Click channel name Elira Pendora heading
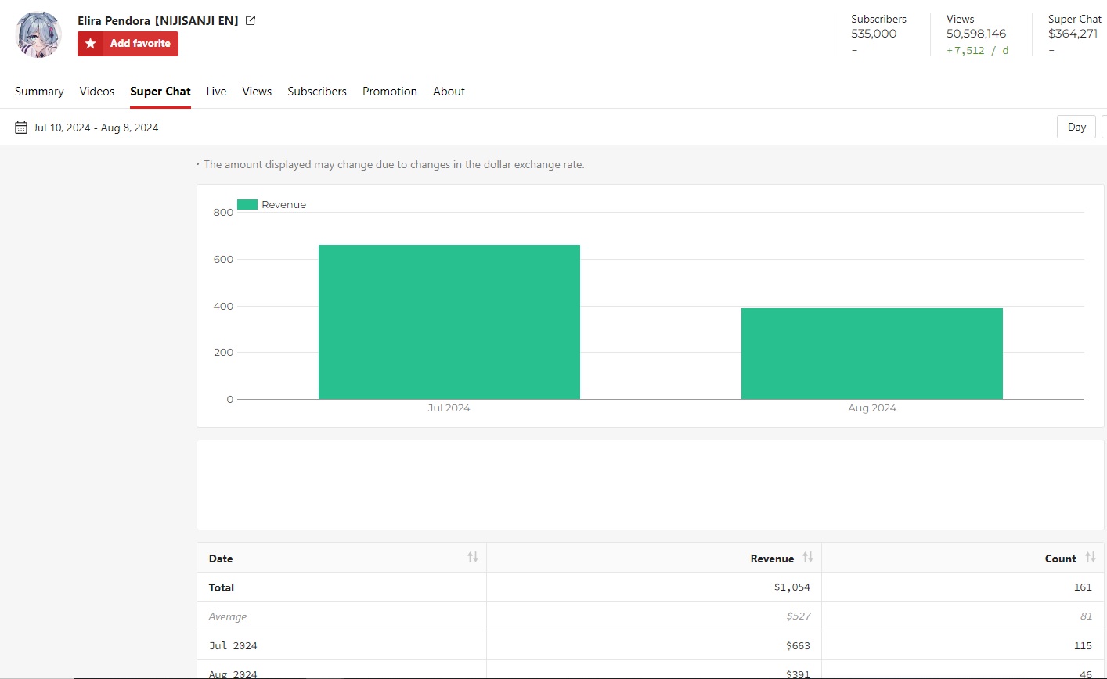The width and height of the screenshot is (1107, 679). [158, 21]
